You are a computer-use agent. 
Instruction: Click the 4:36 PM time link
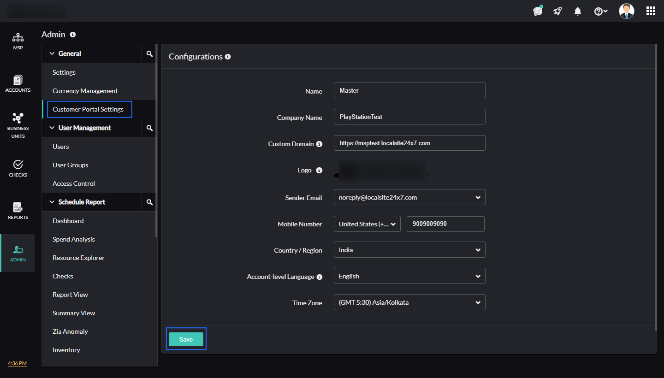[x=17, y=363]
